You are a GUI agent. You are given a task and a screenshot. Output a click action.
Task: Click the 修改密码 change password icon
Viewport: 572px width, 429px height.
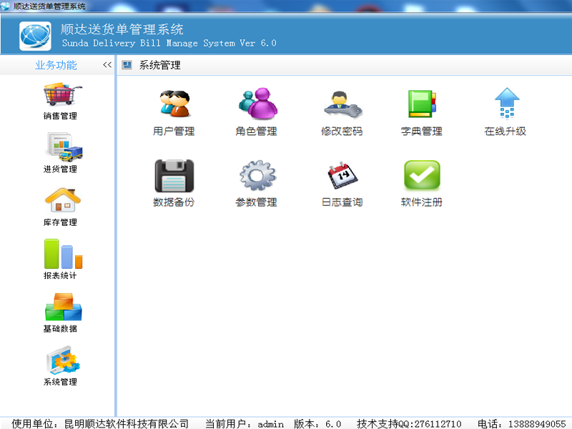tap(342, 104)
